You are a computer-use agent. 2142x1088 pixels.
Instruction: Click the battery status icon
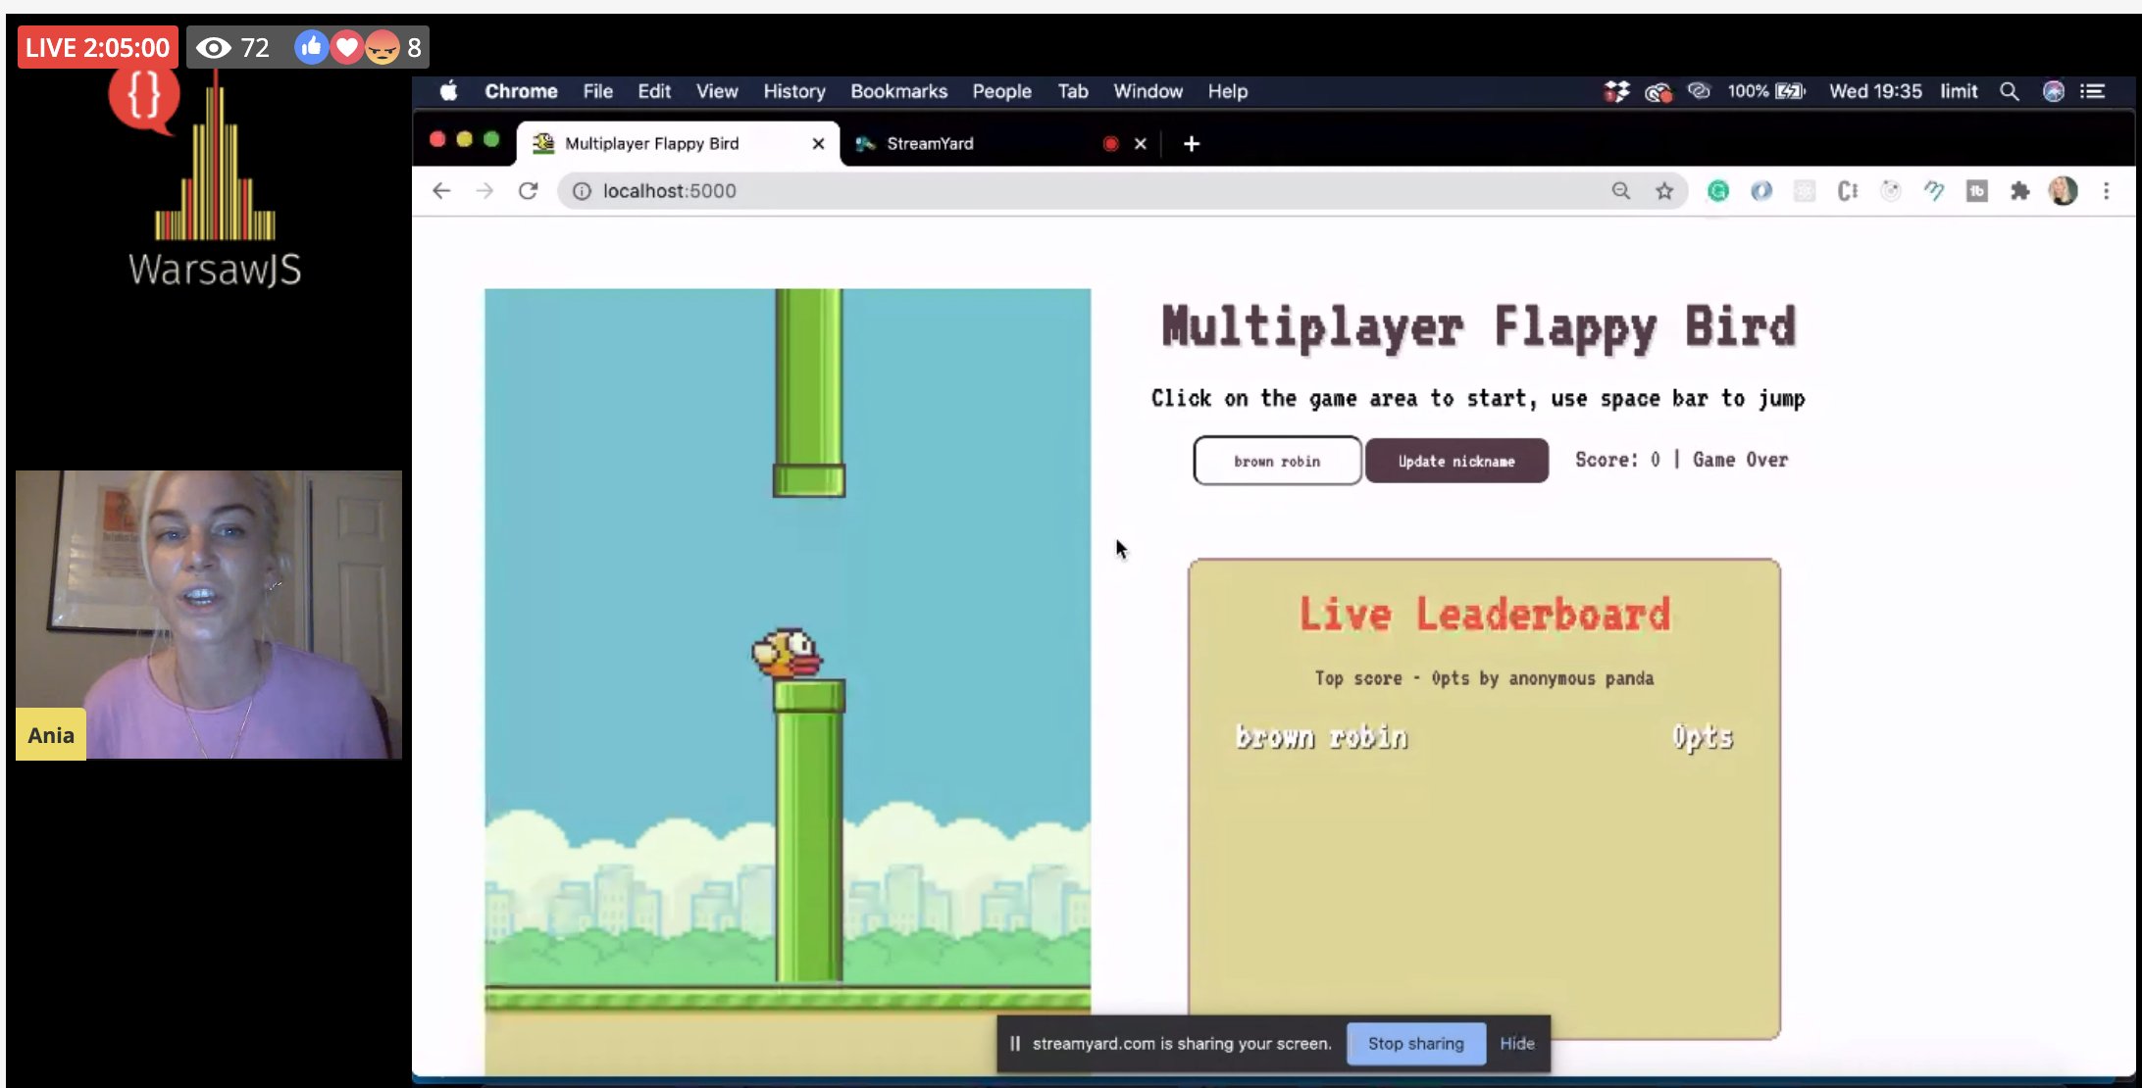click(x=1790, y=91)
